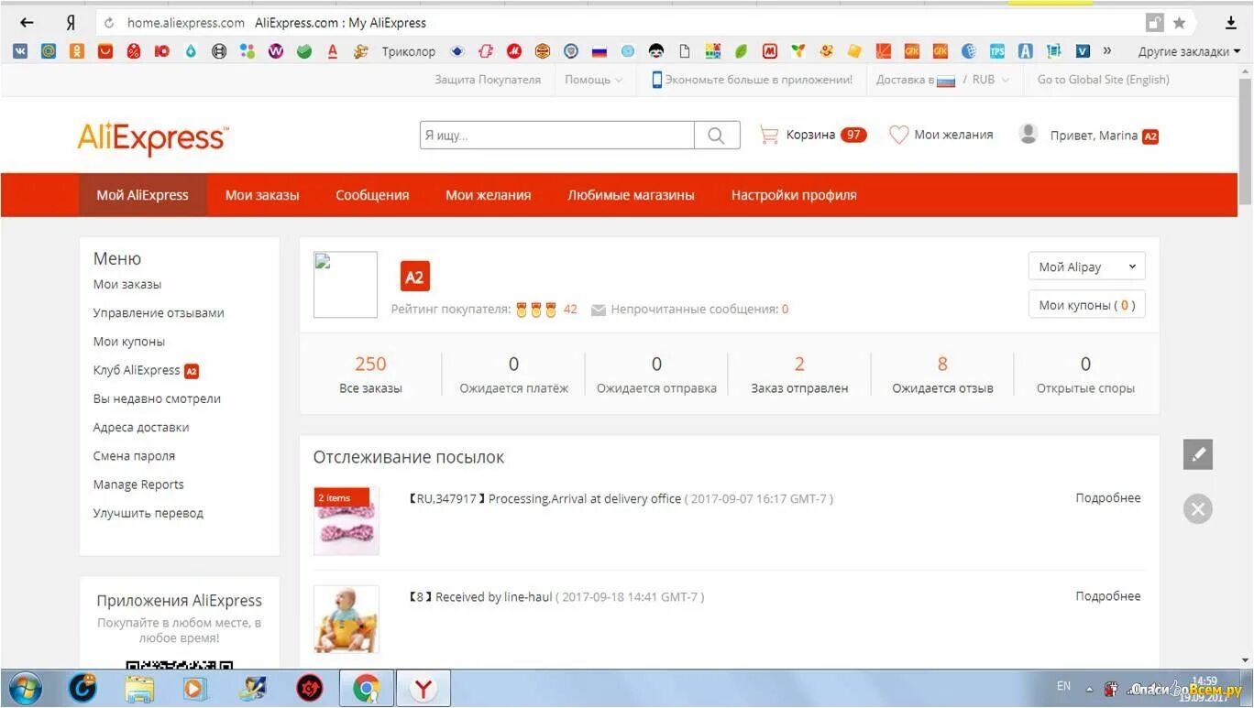Focus the "Я ищу..." search field

tap(556, 136)
